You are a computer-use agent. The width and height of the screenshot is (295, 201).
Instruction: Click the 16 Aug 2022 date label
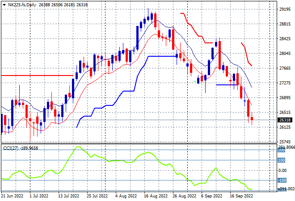[156, 196]
